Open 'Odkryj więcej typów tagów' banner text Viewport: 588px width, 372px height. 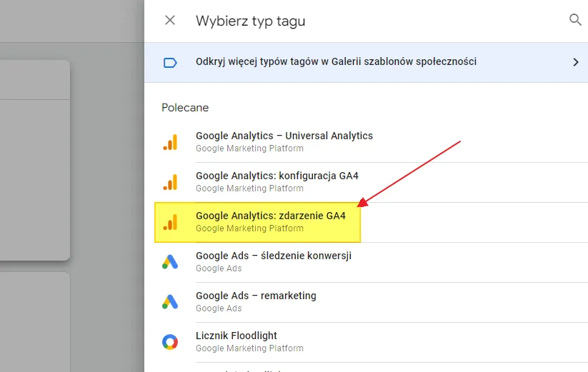coord(336,61)
